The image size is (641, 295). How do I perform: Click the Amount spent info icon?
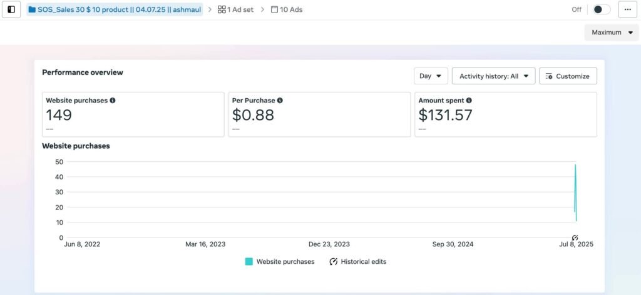click(x=469, y=101)
